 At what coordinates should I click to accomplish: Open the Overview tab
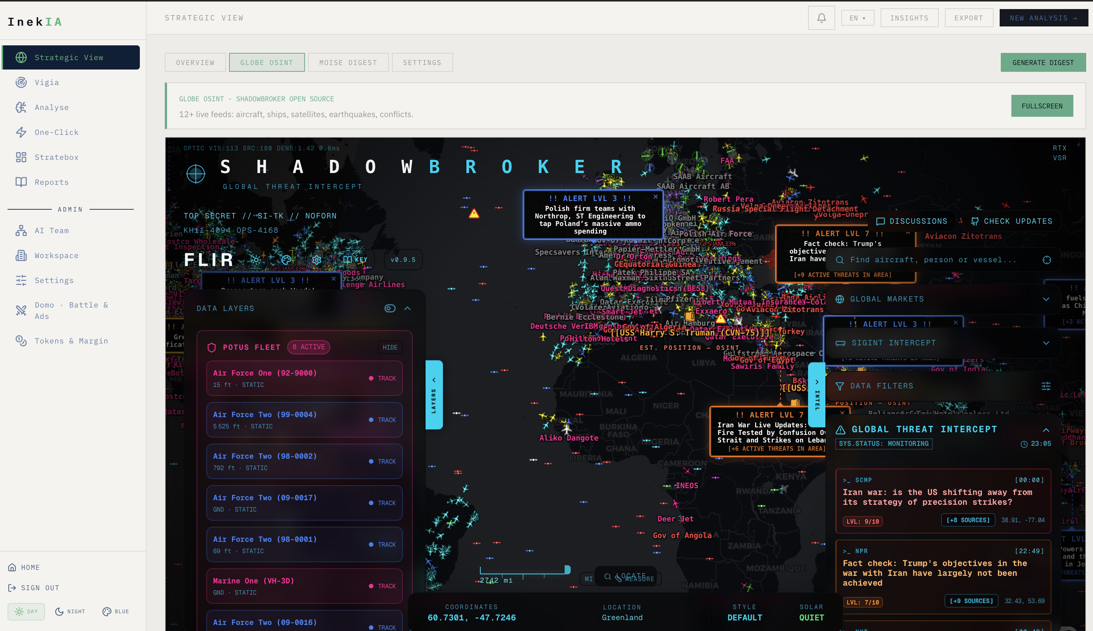pos(195,62)
